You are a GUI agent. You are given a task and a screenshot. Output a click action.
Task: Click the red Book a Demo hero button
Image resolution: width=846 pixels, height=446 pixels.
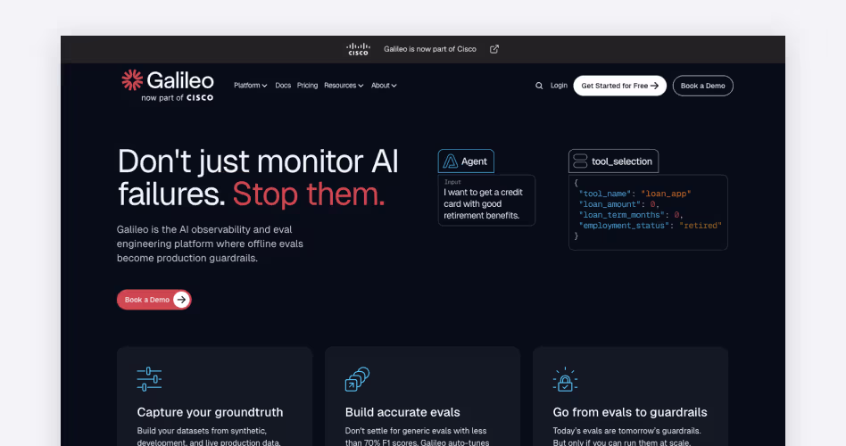pyautogui.click(x=153, y=300)
